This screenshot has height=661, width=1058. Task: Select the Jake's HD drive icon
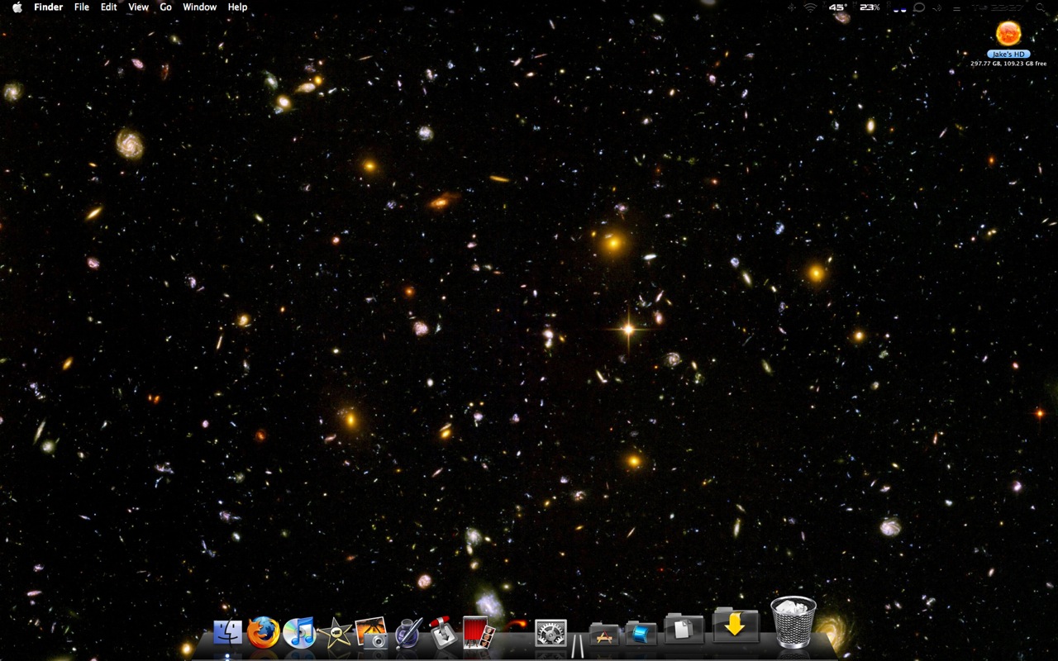(x=1008, y=33)
